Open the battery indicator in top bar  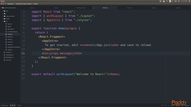(x=175, y=1)
